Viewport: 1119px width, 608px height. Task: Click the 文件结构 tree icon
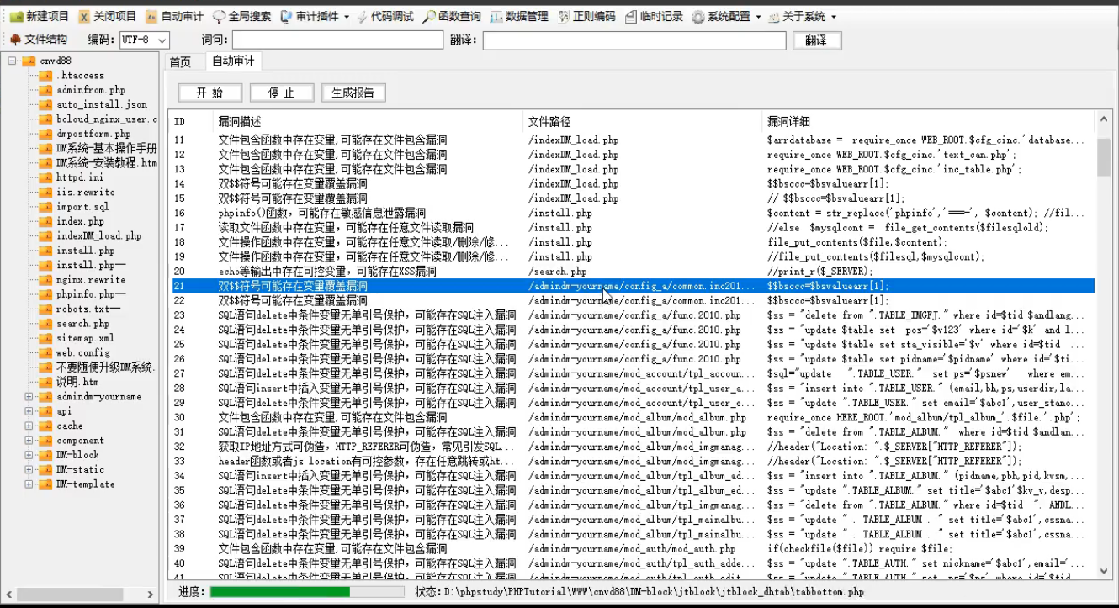pyautogui.click(x=15, y=40)
